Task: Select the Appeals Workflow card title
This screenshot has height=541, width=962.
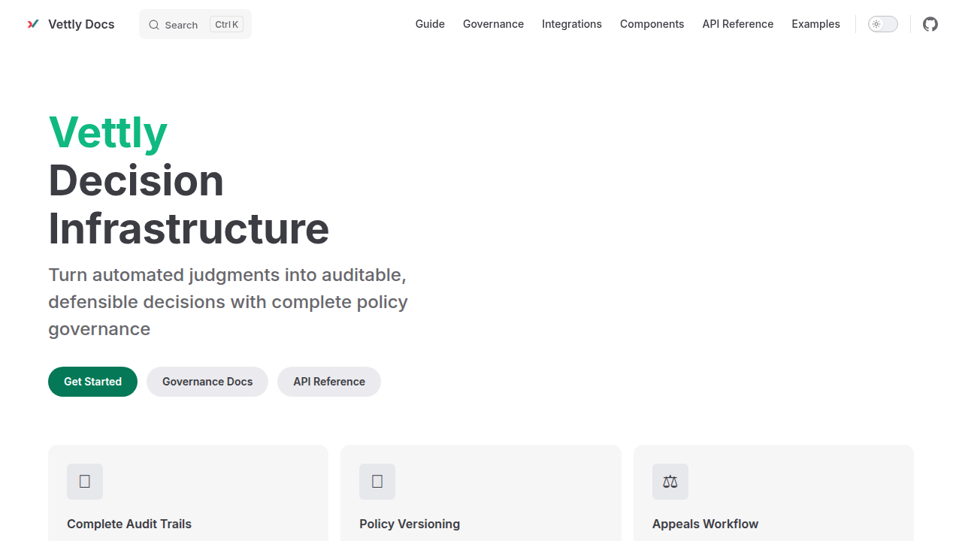Action: (x=705, y=524)
